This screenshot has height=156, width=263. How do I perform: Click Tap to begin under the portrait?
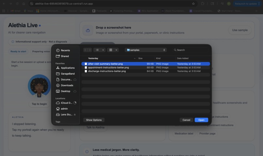tap(39, 104)
